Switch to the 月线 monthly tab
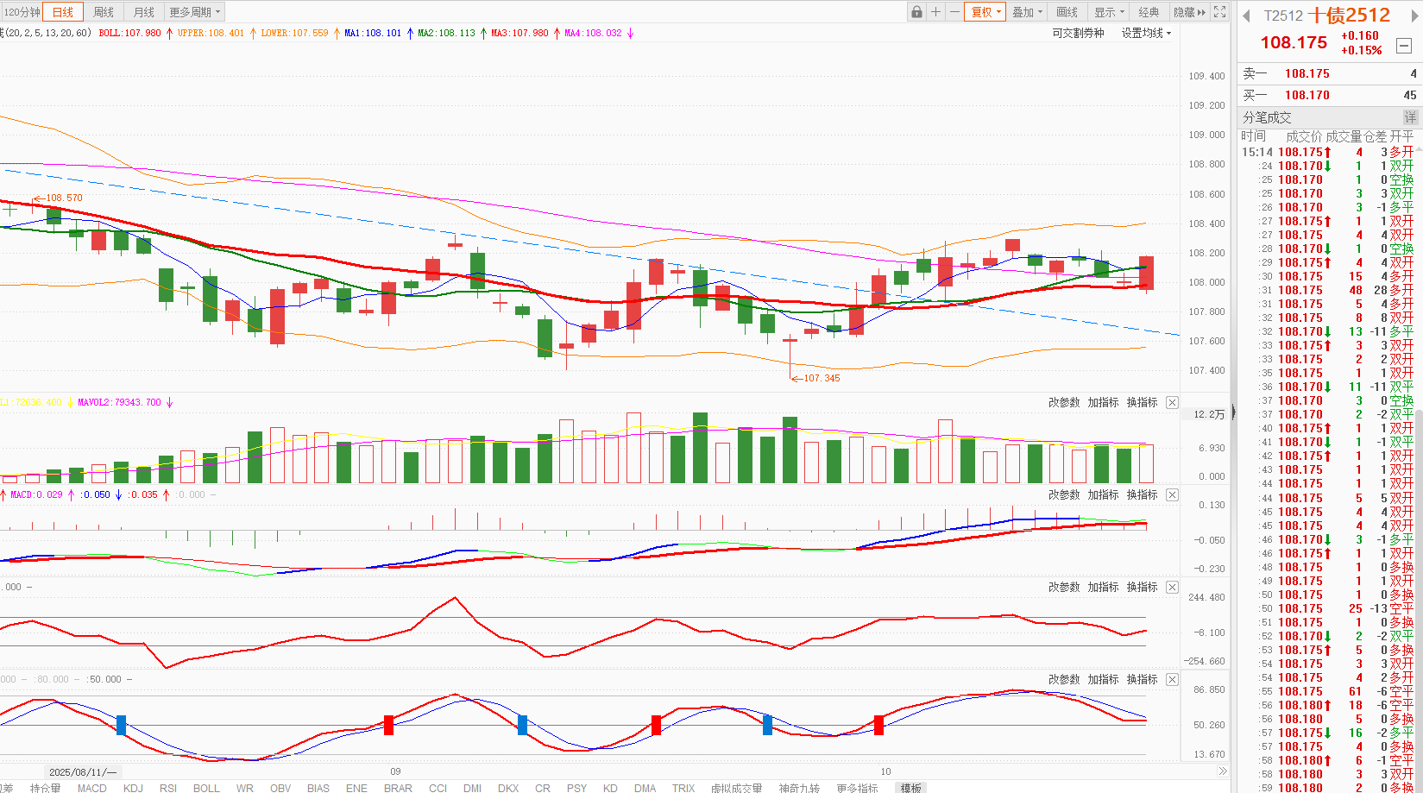Image resolution: width=1423 pixels, height=793 pixels. click(x=144, y=12)
